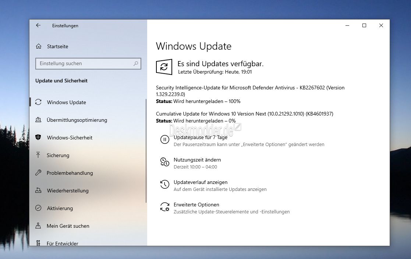Click the magnifier icon in search box
This screenshot has width=411, height=259.
click(x=136, y=63)
